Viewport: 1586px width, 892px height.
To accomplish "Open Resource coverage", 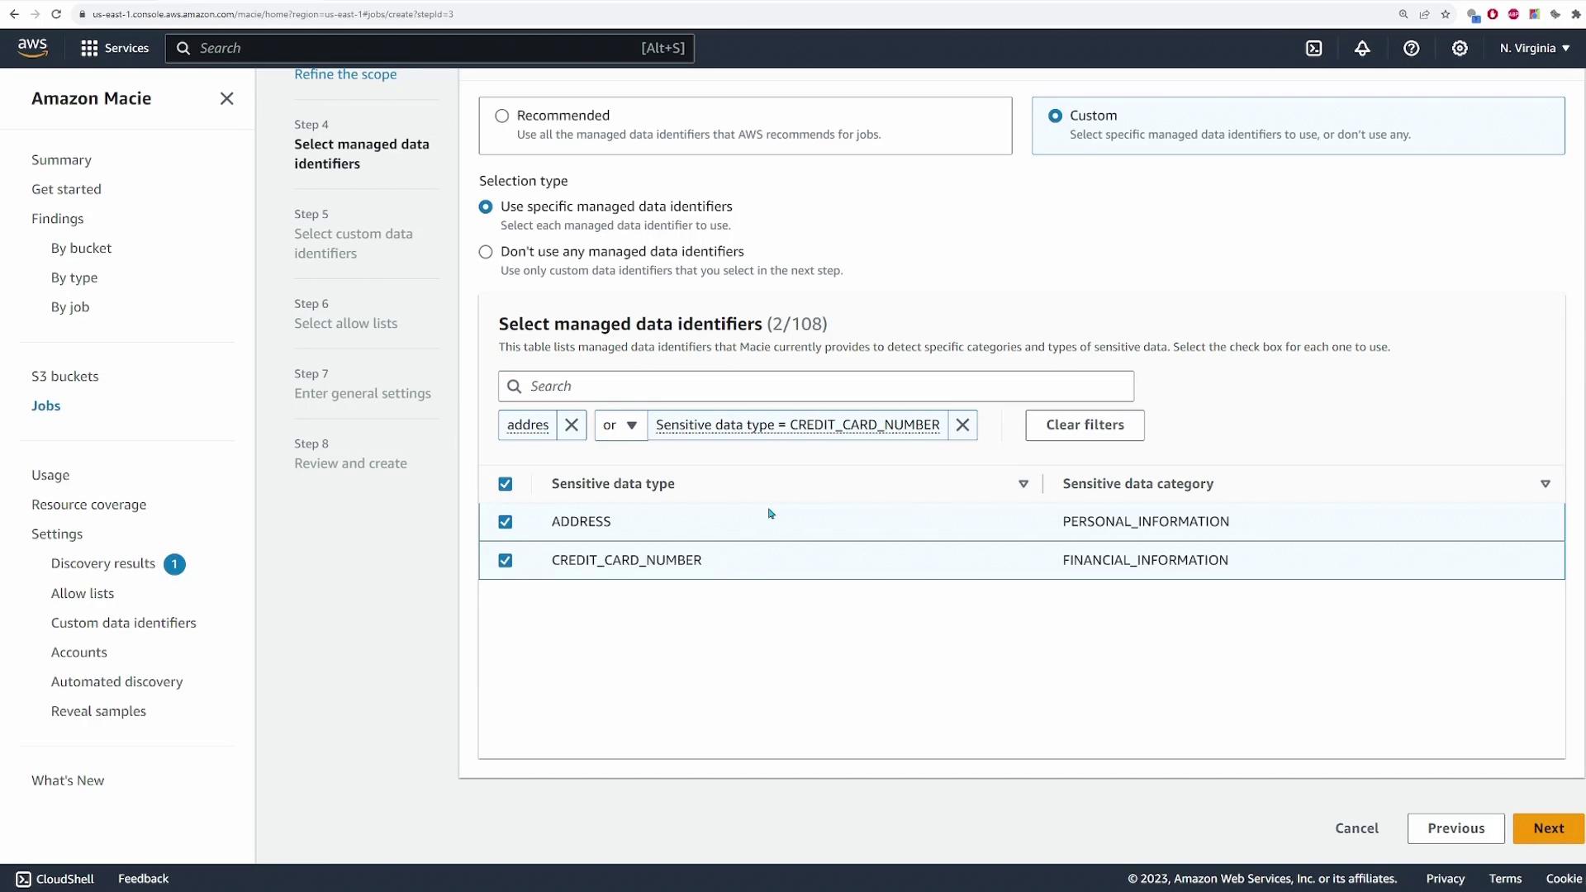I will 88,505.
